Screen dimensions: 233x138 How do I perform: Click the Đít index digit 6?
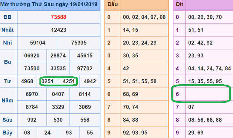(177, 94)
